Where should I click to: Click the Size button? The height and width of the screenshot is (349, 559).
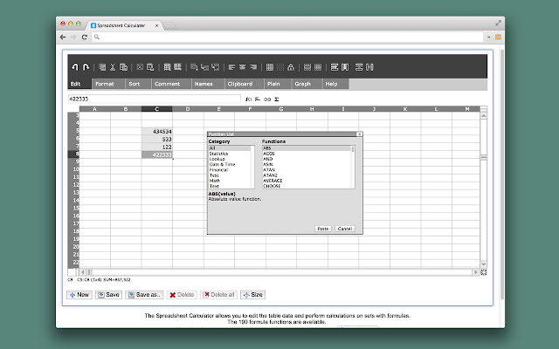[x=252, y=295]
